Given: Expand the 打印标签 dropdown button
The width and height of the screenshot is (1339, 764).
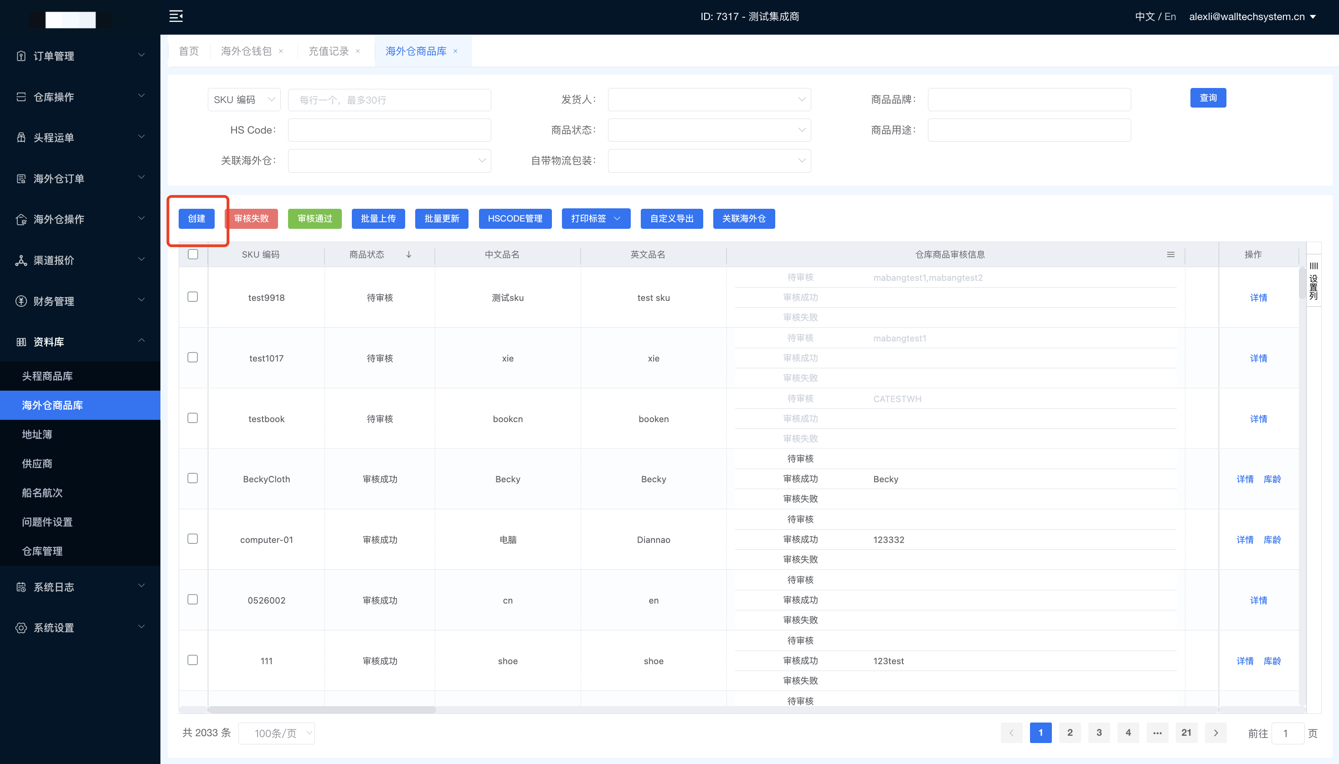Looking at the screenshot, I should pyautogui.click(x=596, y=219).
